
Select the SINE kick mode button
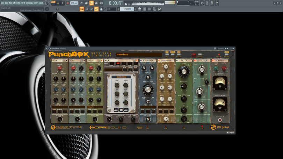135,64
